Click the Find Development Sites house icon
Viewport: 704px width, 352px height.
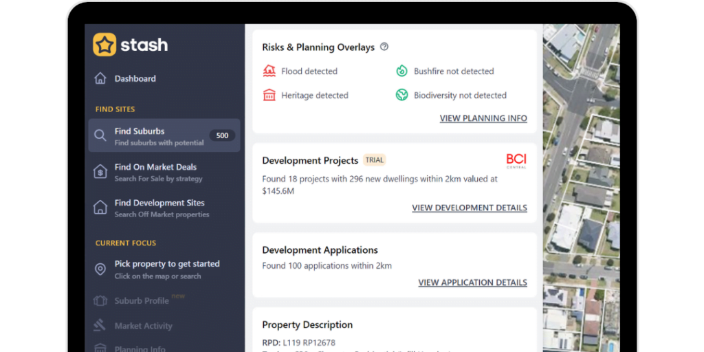tap(100, 208)
